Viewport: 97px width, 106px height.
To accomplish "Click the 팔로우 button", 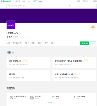I will pos(93,43).
